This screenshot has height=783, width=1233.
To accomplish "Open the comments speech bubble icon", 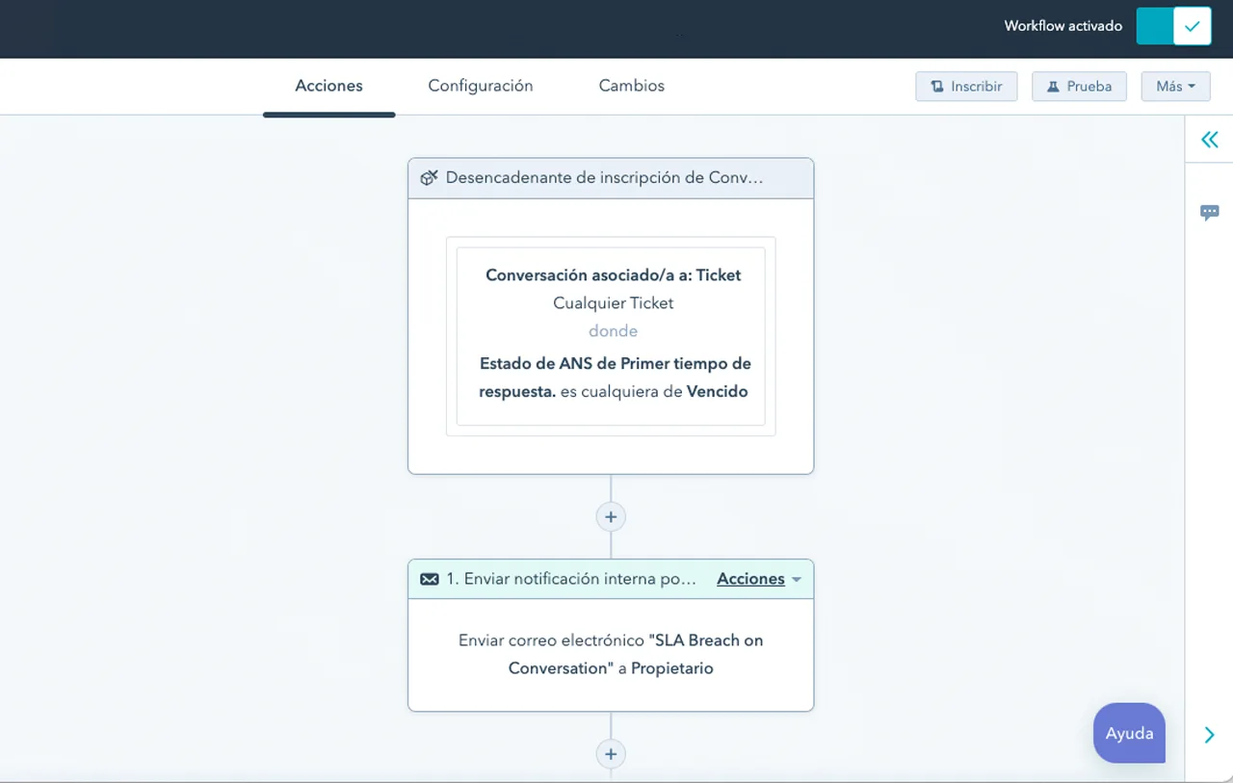I will click(x=1210, y=213).
